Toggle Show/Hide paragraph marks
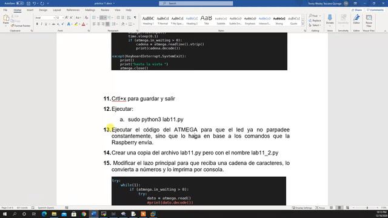This screenshot has width=388, height=218. 135,18
